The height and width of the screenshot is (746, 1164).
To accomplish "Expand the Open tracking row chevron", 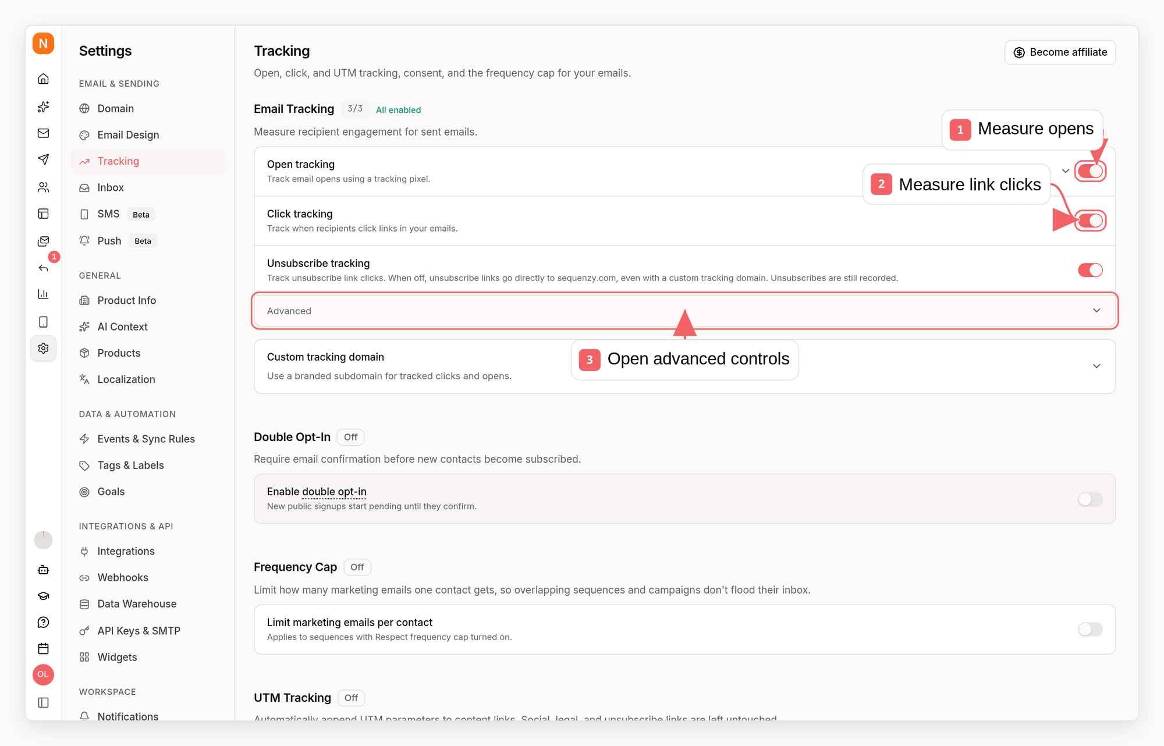I will [x=1066, y=171].
